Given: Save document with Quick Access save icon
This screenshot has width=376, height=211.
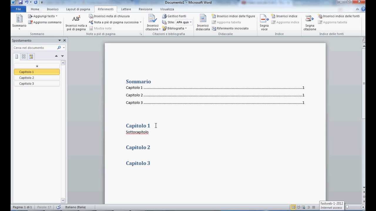Looking at the screenshot, I should pyautogui.click(x=20, y=2).
